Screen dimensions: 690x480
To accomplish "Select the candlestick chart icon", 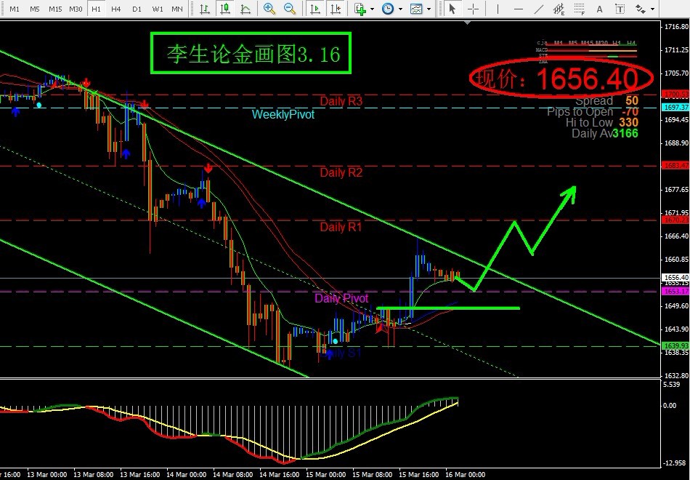I will pyautogui.click(x=226, y=9).
